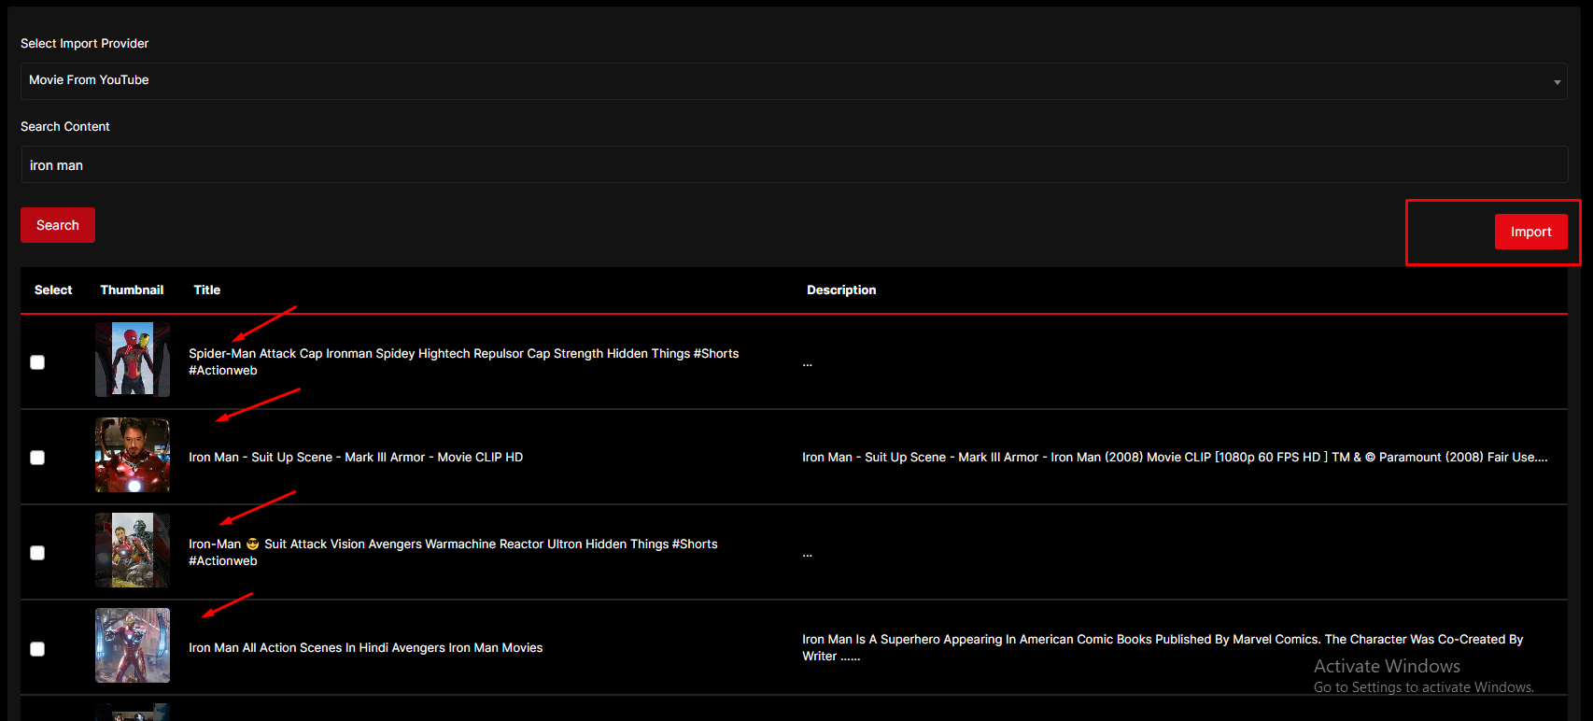Tick the checkbox for Spider-Man Attack Cap row
Image resolution: width=1593 pixels, height=721 pixels.
(x=37, y=362)
